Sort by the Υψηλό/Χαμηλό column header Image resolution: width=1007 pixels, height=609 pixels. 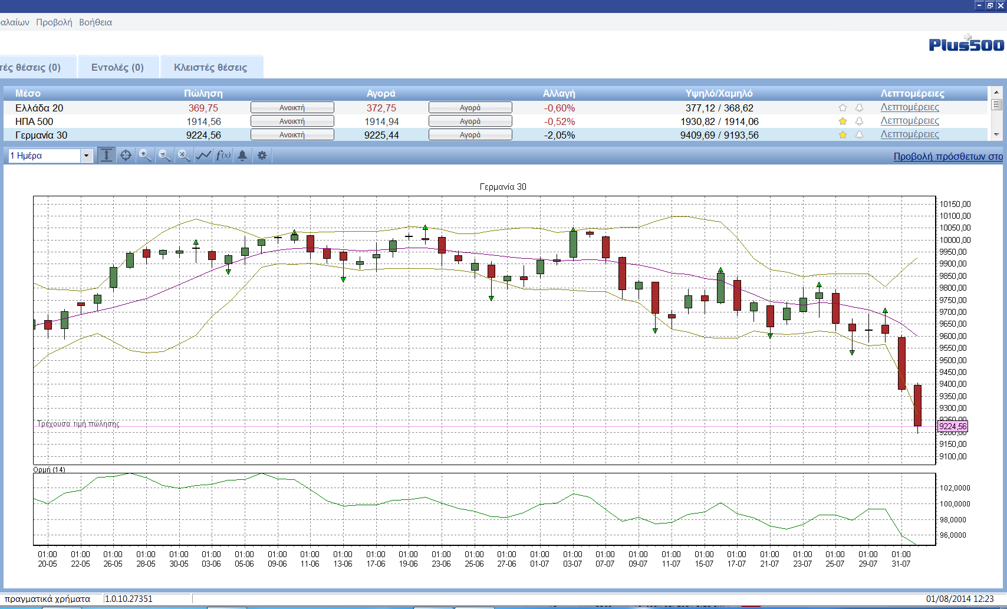(719, 93)
